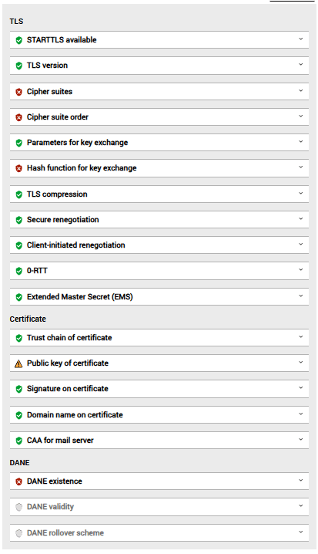318x554 pixels.
Task: Click red failed icon beside DANE existence
Action: (x=19, y=481)
